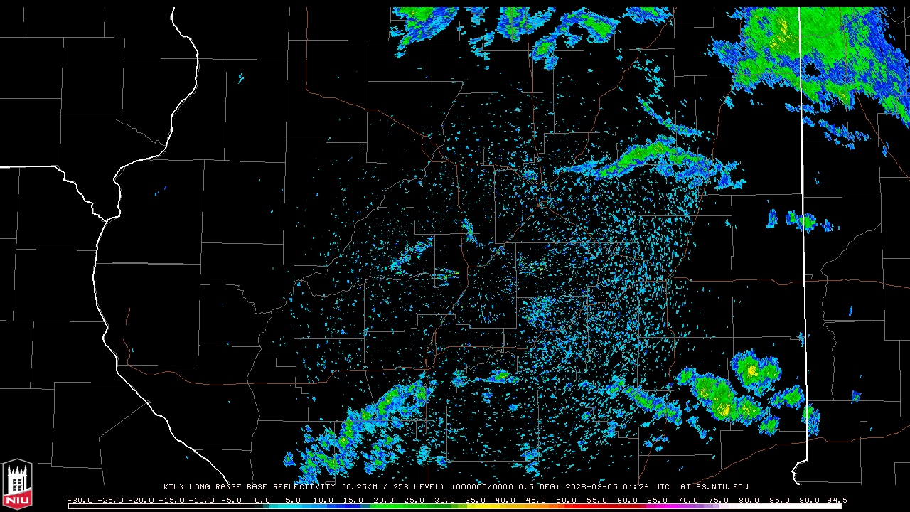Click the (0.25KM / 256 LEVEL) caption text
Screen dimensions: 910x512
(393, 487)
